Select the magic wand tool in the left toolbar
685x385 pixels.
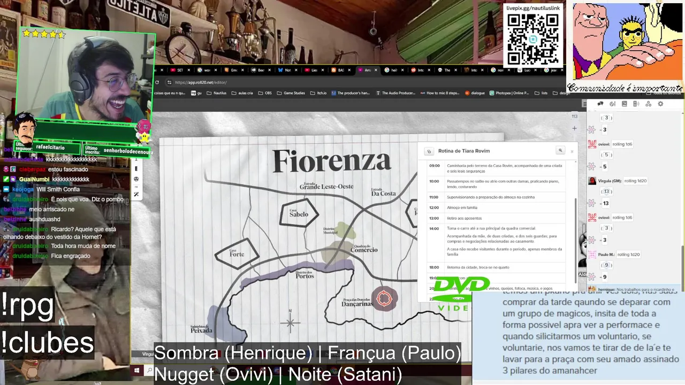[136, 194]
